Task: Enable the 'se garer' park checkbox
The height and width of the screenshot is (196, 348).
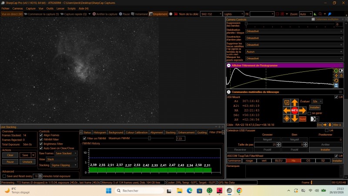Action: click(x=309, y=113)
